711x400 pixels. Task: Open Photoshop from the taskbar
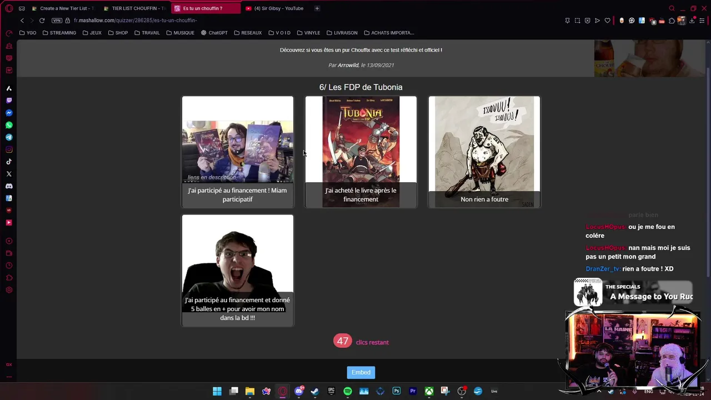pyautogui.click(x=397, y=391)
